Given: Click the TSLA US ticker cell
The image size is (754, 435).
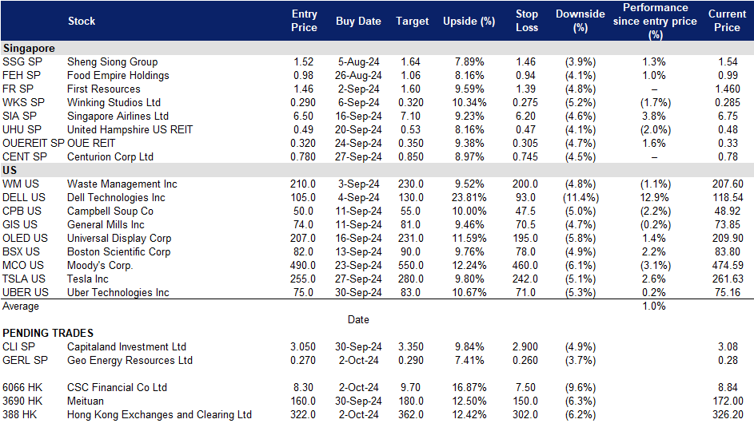Looking at the screenshot, I should coord(23,279).
